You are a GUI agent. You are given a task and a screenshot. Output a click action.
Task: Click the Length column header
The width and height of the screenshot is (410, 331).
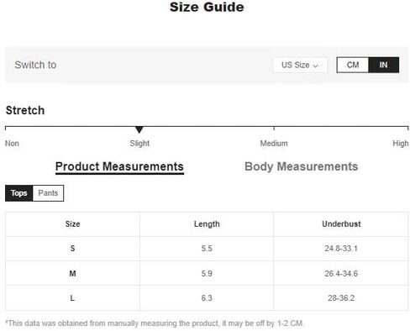[207, 224]
